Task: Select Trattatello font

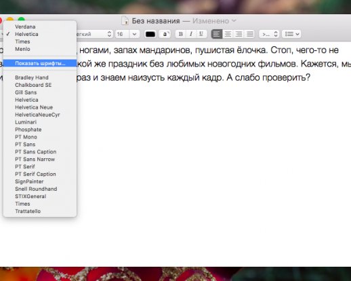Action: (40, 211)
